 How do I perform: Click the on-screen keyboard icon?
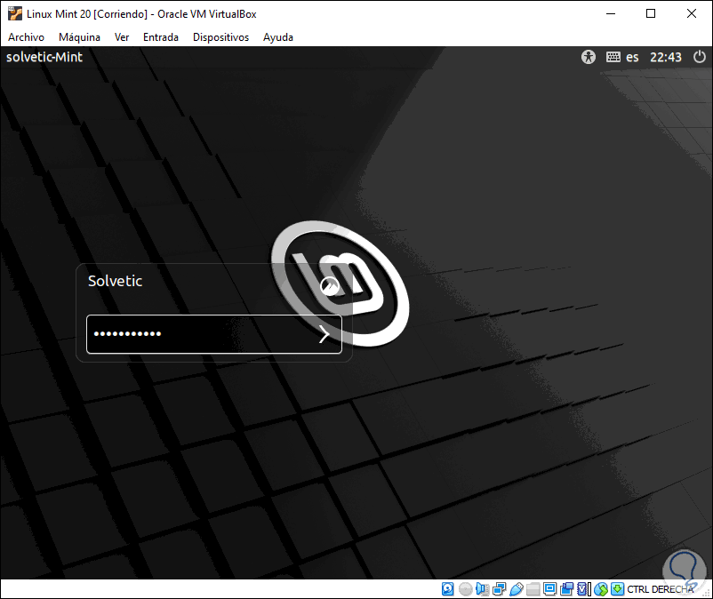(x=613, y=57)
